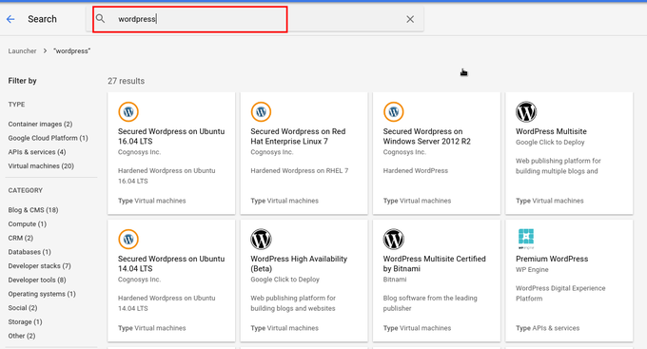Click the WordPress Multisite logo icon
The height and width of the screenshot is (349, 647).
coord(526,112)
